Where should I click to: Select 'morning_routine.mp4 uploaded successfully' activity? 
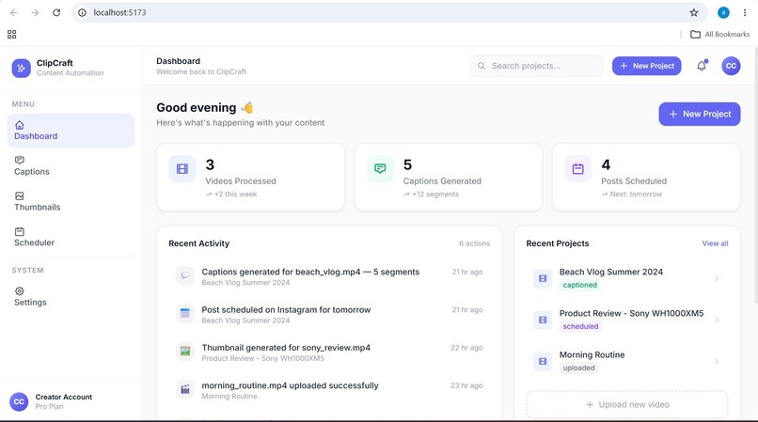click(x=329, y=390)
